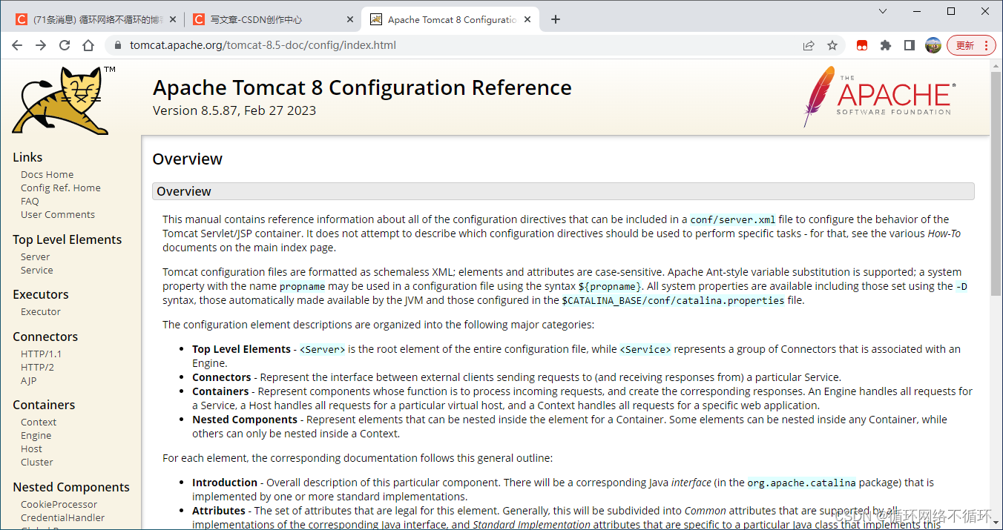Screen dimensions: 1003x530
Task: Click the <Service> code element text
Action: tap(645, 350)
